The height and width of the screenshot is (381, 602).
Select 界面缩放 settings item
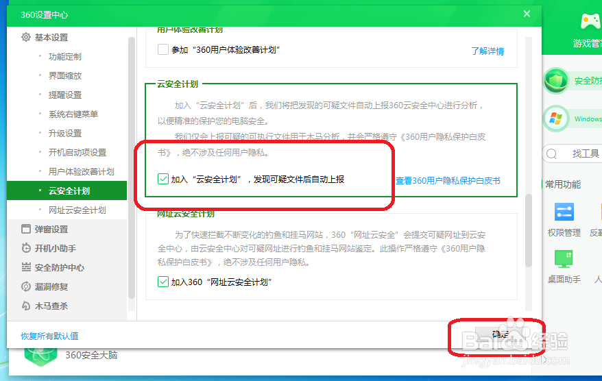tap(65, 76)
